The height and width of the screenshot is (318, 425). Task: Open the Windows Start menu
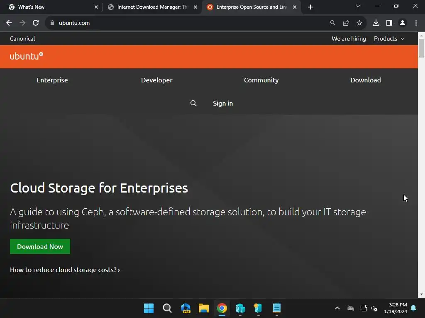coord(149,308)
